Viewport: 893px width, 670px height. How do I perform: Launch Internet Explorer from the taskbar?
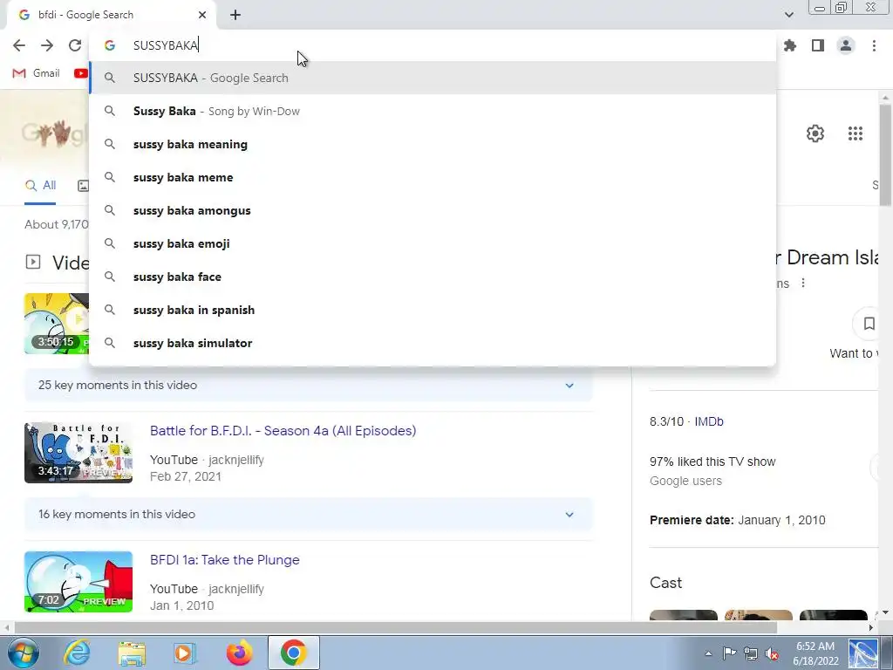coord(77,653)
